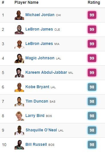Select the Tim Duncan player link
105x155 pixels.
(37, 101)
